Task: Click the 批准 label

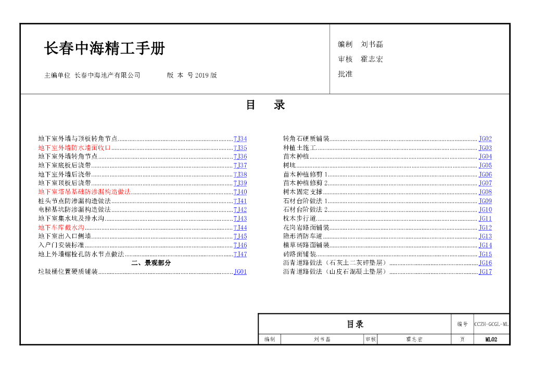Action: [x=346, y=74]
